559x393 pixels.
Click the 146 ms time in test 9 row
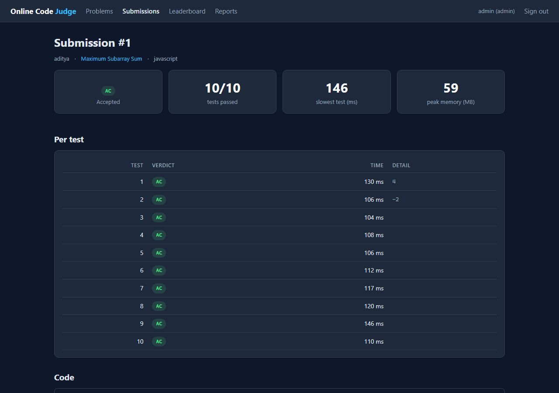[x=374, y=324]
